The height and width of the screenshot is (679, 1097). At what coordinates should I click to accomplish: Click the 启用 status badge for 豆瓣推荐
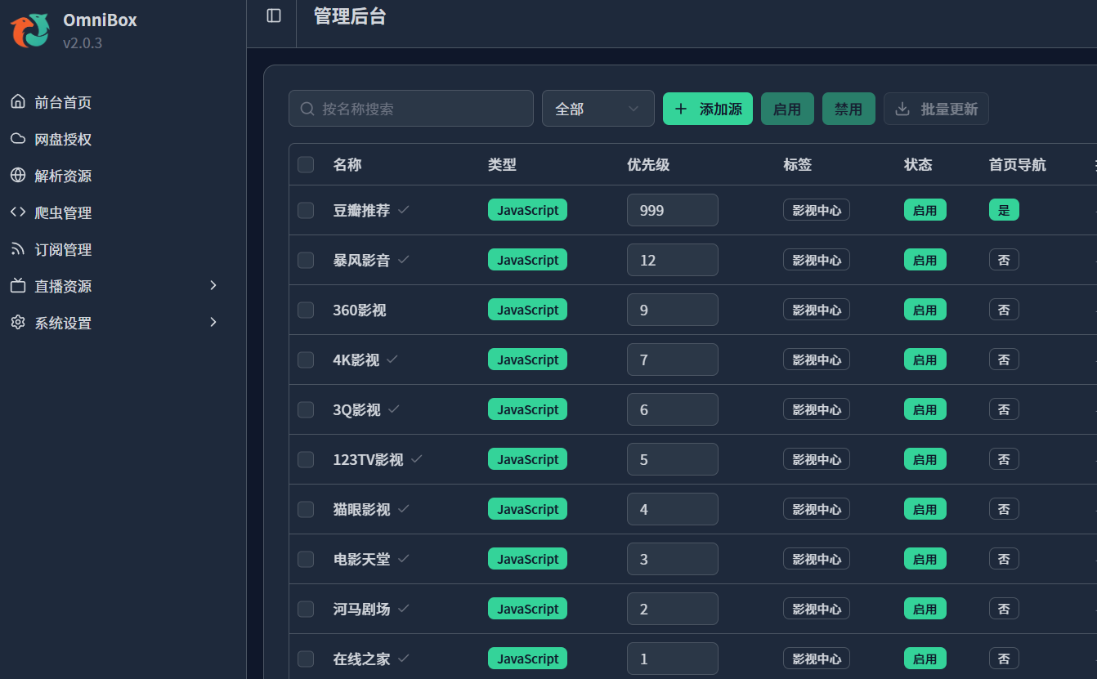pos(925,210)
